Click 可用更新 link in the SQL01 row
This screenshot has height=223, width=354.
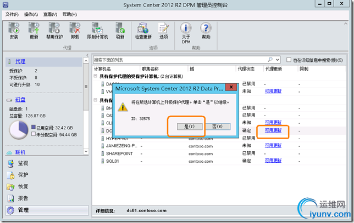point(273,161)
